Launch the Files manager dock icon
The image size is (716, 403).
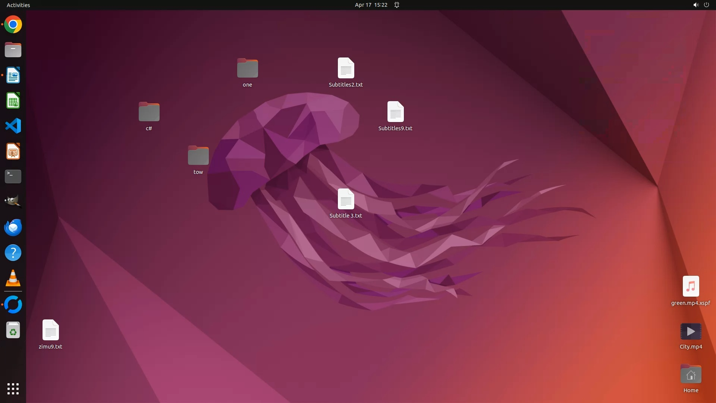pos(13,50)
